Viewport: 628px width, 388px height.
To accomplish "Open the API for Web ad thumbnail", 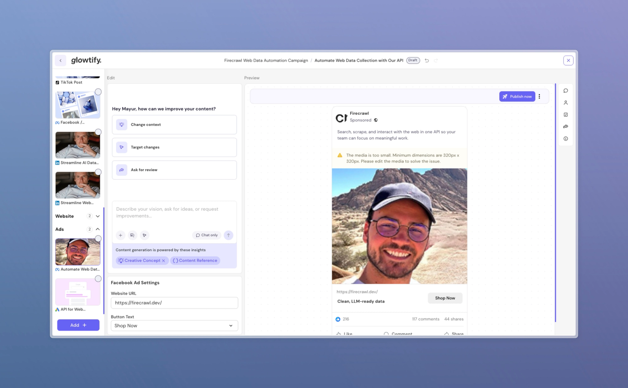I will coord(78,292).
